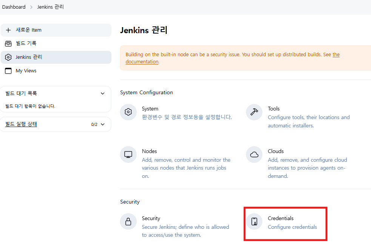Click the Security padlock icon
The image size is (371, 245).
pos(128,222)
